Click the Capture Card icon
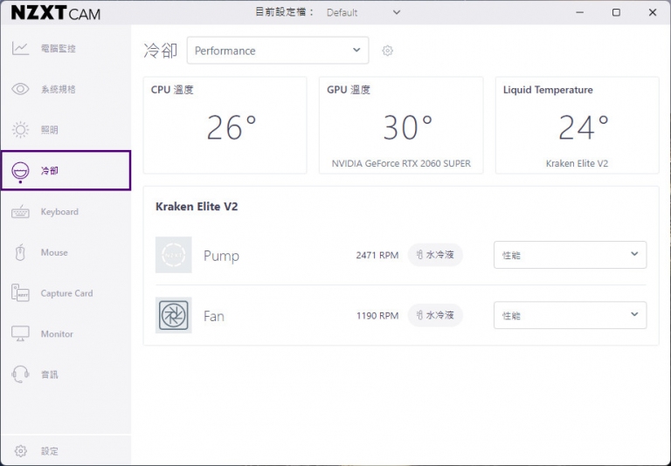 [20, 293]
